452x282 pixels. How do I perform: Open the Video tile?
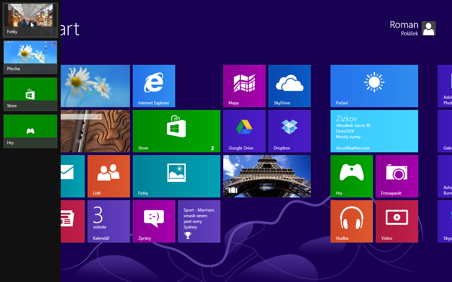point(397,221)
